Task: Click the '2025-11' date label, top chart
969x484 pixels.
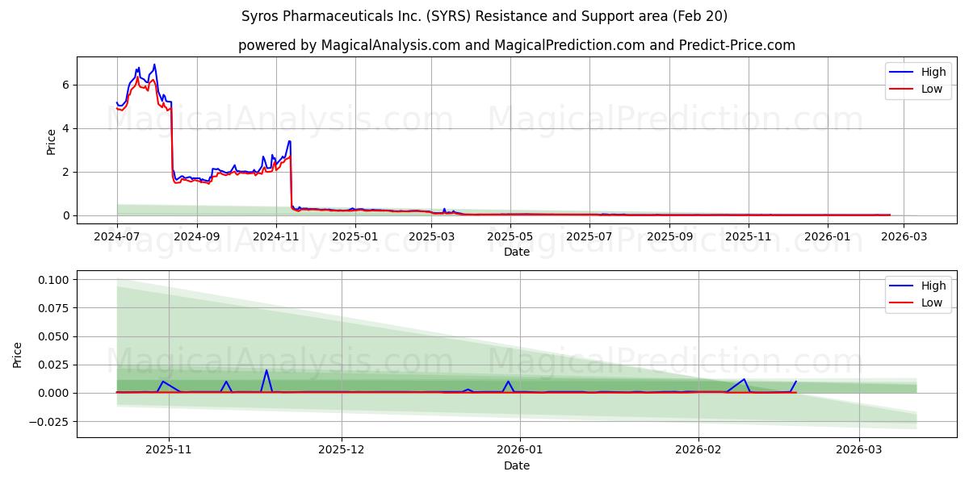Action: (749, 237)
